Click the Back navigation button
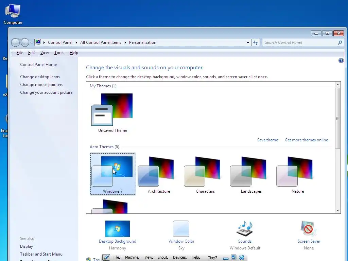348x261 pixels. coord(15,42)
